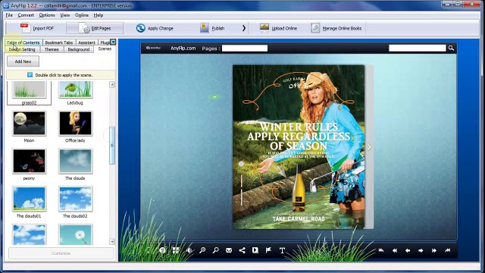Select the Office lady scene thumbnail

[x=76, y=124]
